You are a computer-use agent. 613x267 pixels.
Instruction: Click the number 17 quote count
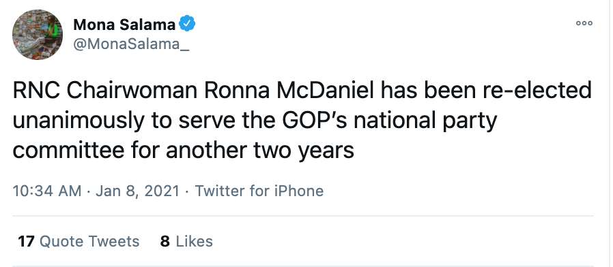pyautogui.click(x=26, y=241)
